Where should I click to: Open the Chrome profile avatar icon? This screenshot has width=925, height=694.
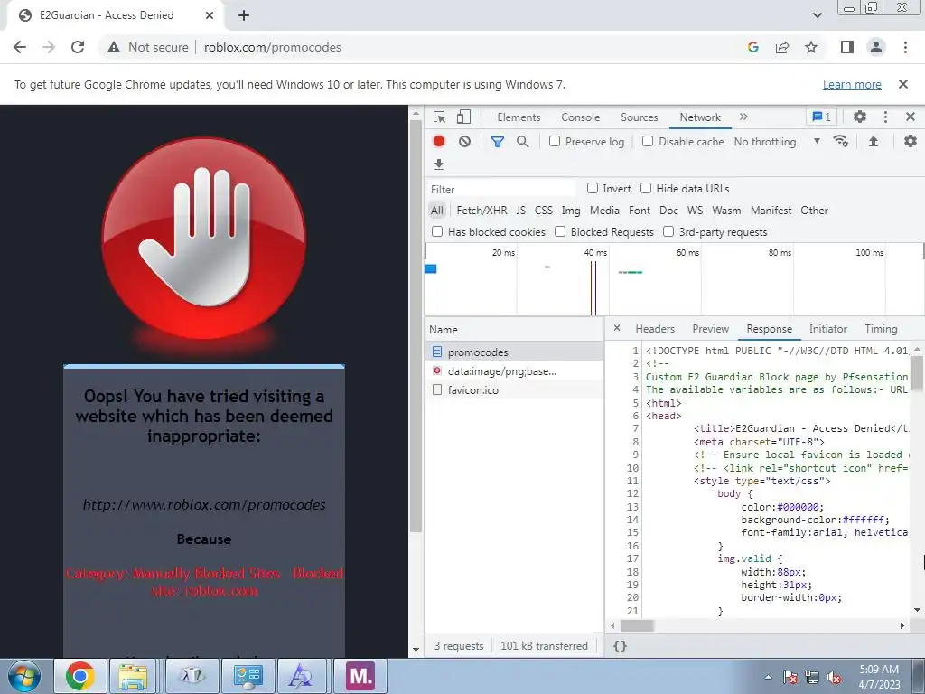pyautogui.click(x=876, y=47)
